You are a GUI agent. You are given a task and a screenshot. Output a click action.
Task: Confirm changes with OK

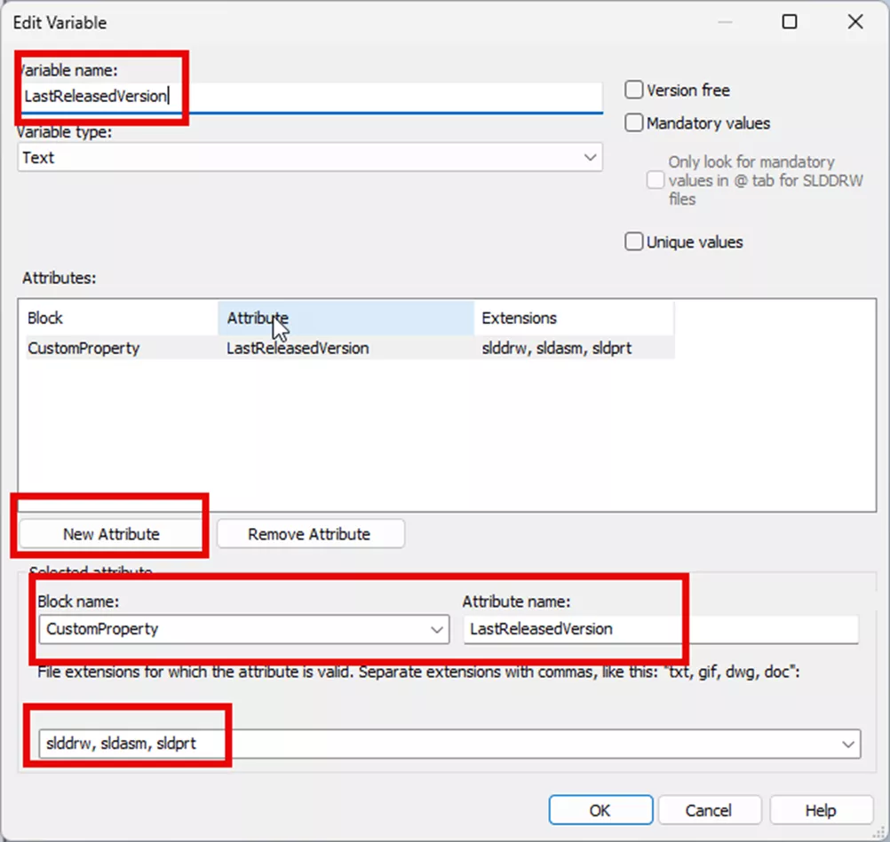pos(600,809)
